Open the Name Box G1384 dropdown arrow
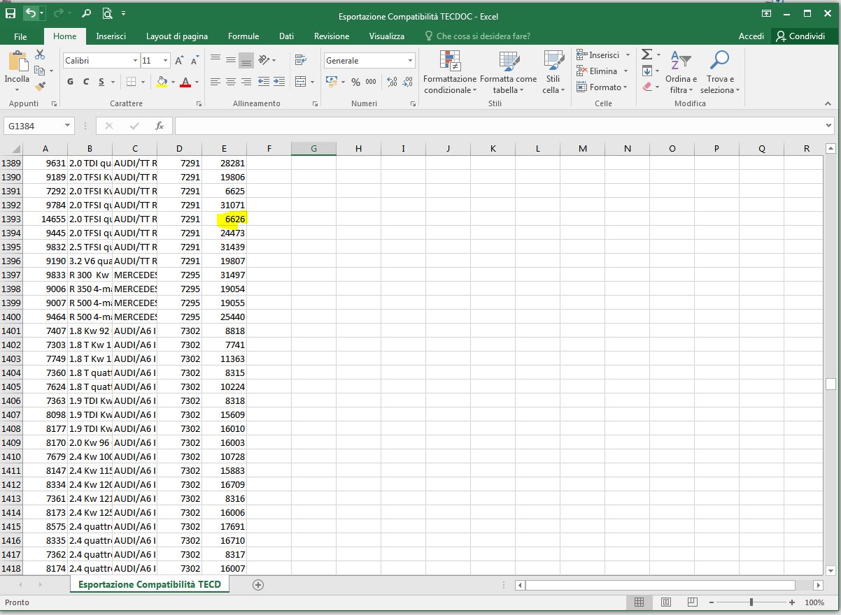The width and height of the screenshot is (841, 615). pyautogui.click(x=68, y=126)
